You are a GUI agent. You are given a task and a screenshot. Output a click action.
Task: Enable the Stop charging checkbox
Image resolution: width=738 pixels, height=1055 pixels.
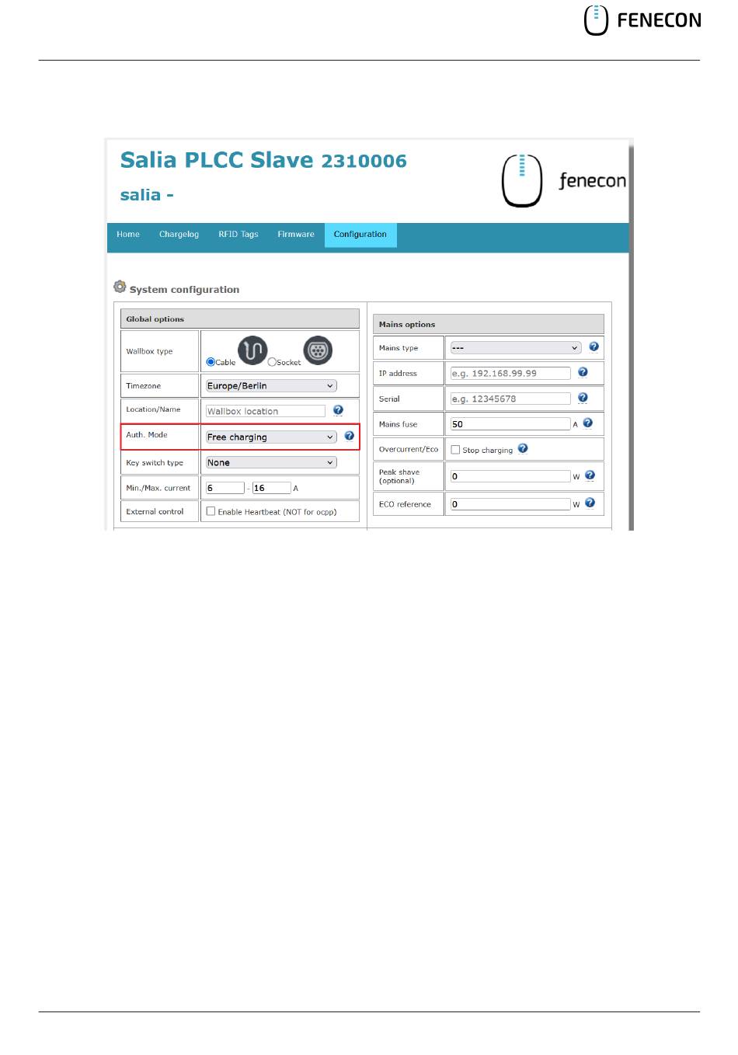pyautogui.click(x=455, y=450)
